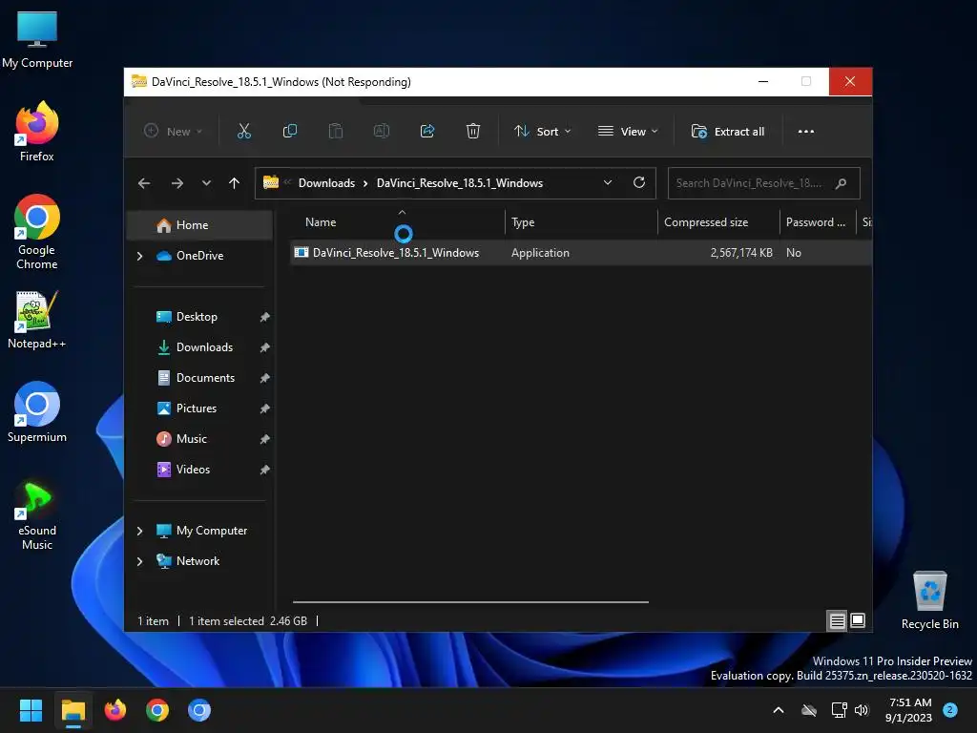The width and height of the screenshot is (977, 733).
Task: Open eSound Music desktop shortcut
Action: (x=37, y=514)
